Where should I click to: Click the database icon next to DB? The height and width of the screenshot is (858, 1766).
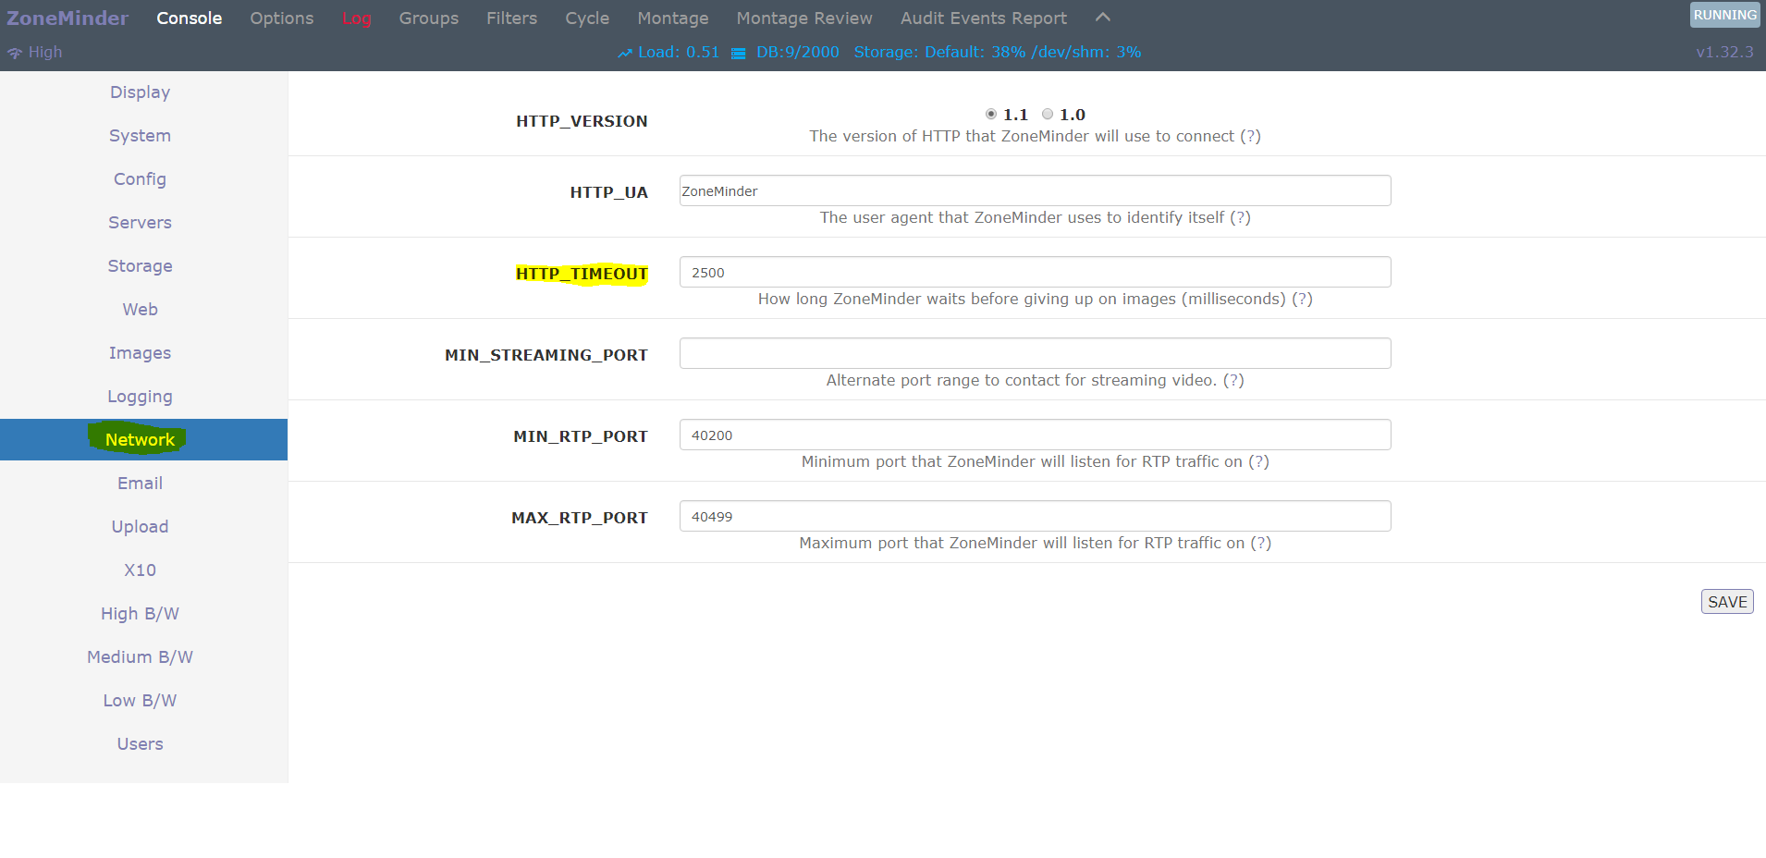(738, 54)
